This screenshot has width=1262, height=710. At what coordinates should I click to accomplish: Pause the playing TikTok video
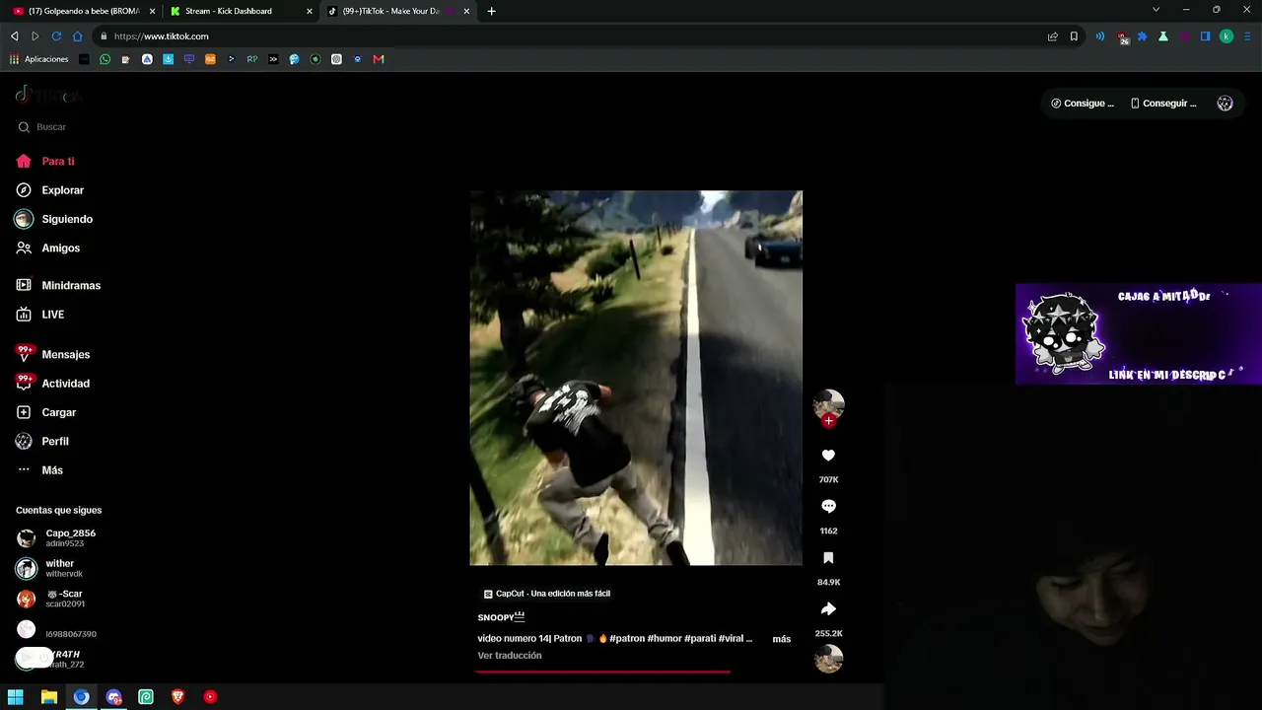(636, 378)
